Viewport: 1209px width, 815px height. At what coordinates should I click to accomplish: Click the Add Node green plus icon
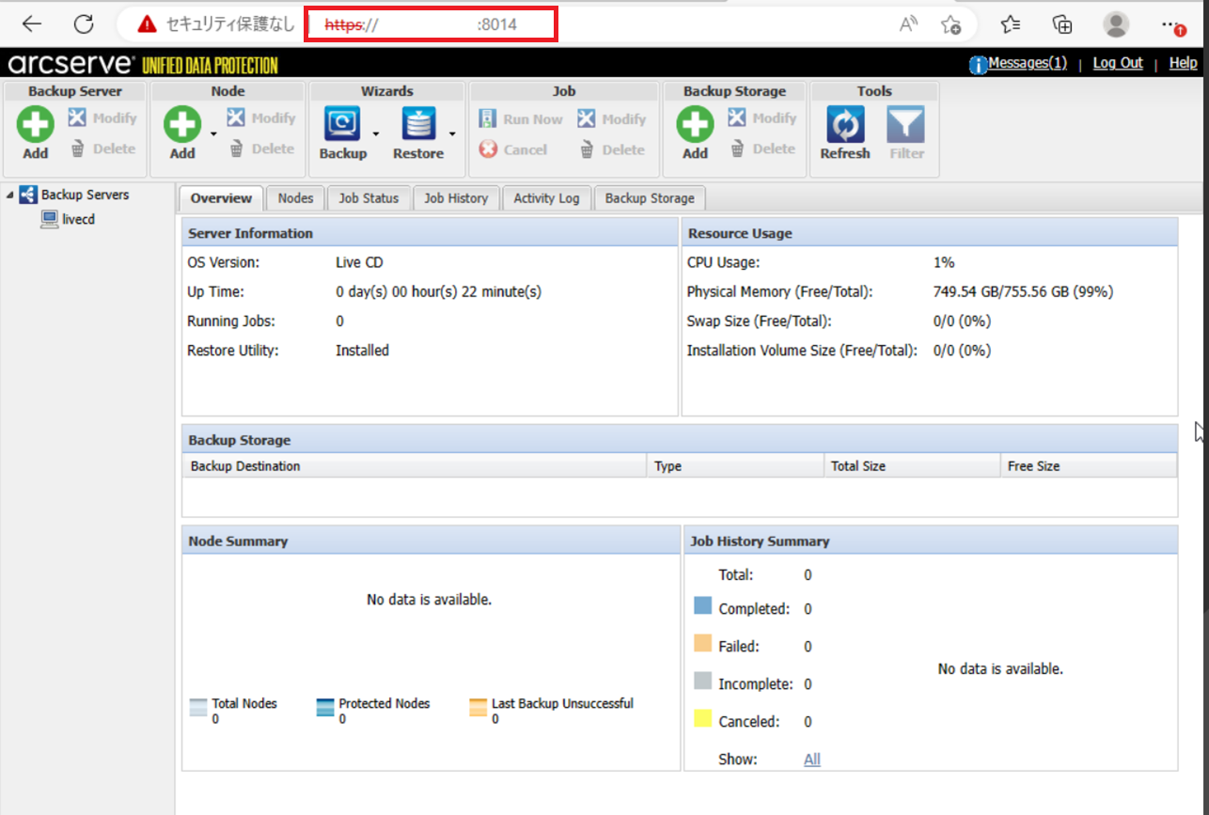click(x=182, y=124)
